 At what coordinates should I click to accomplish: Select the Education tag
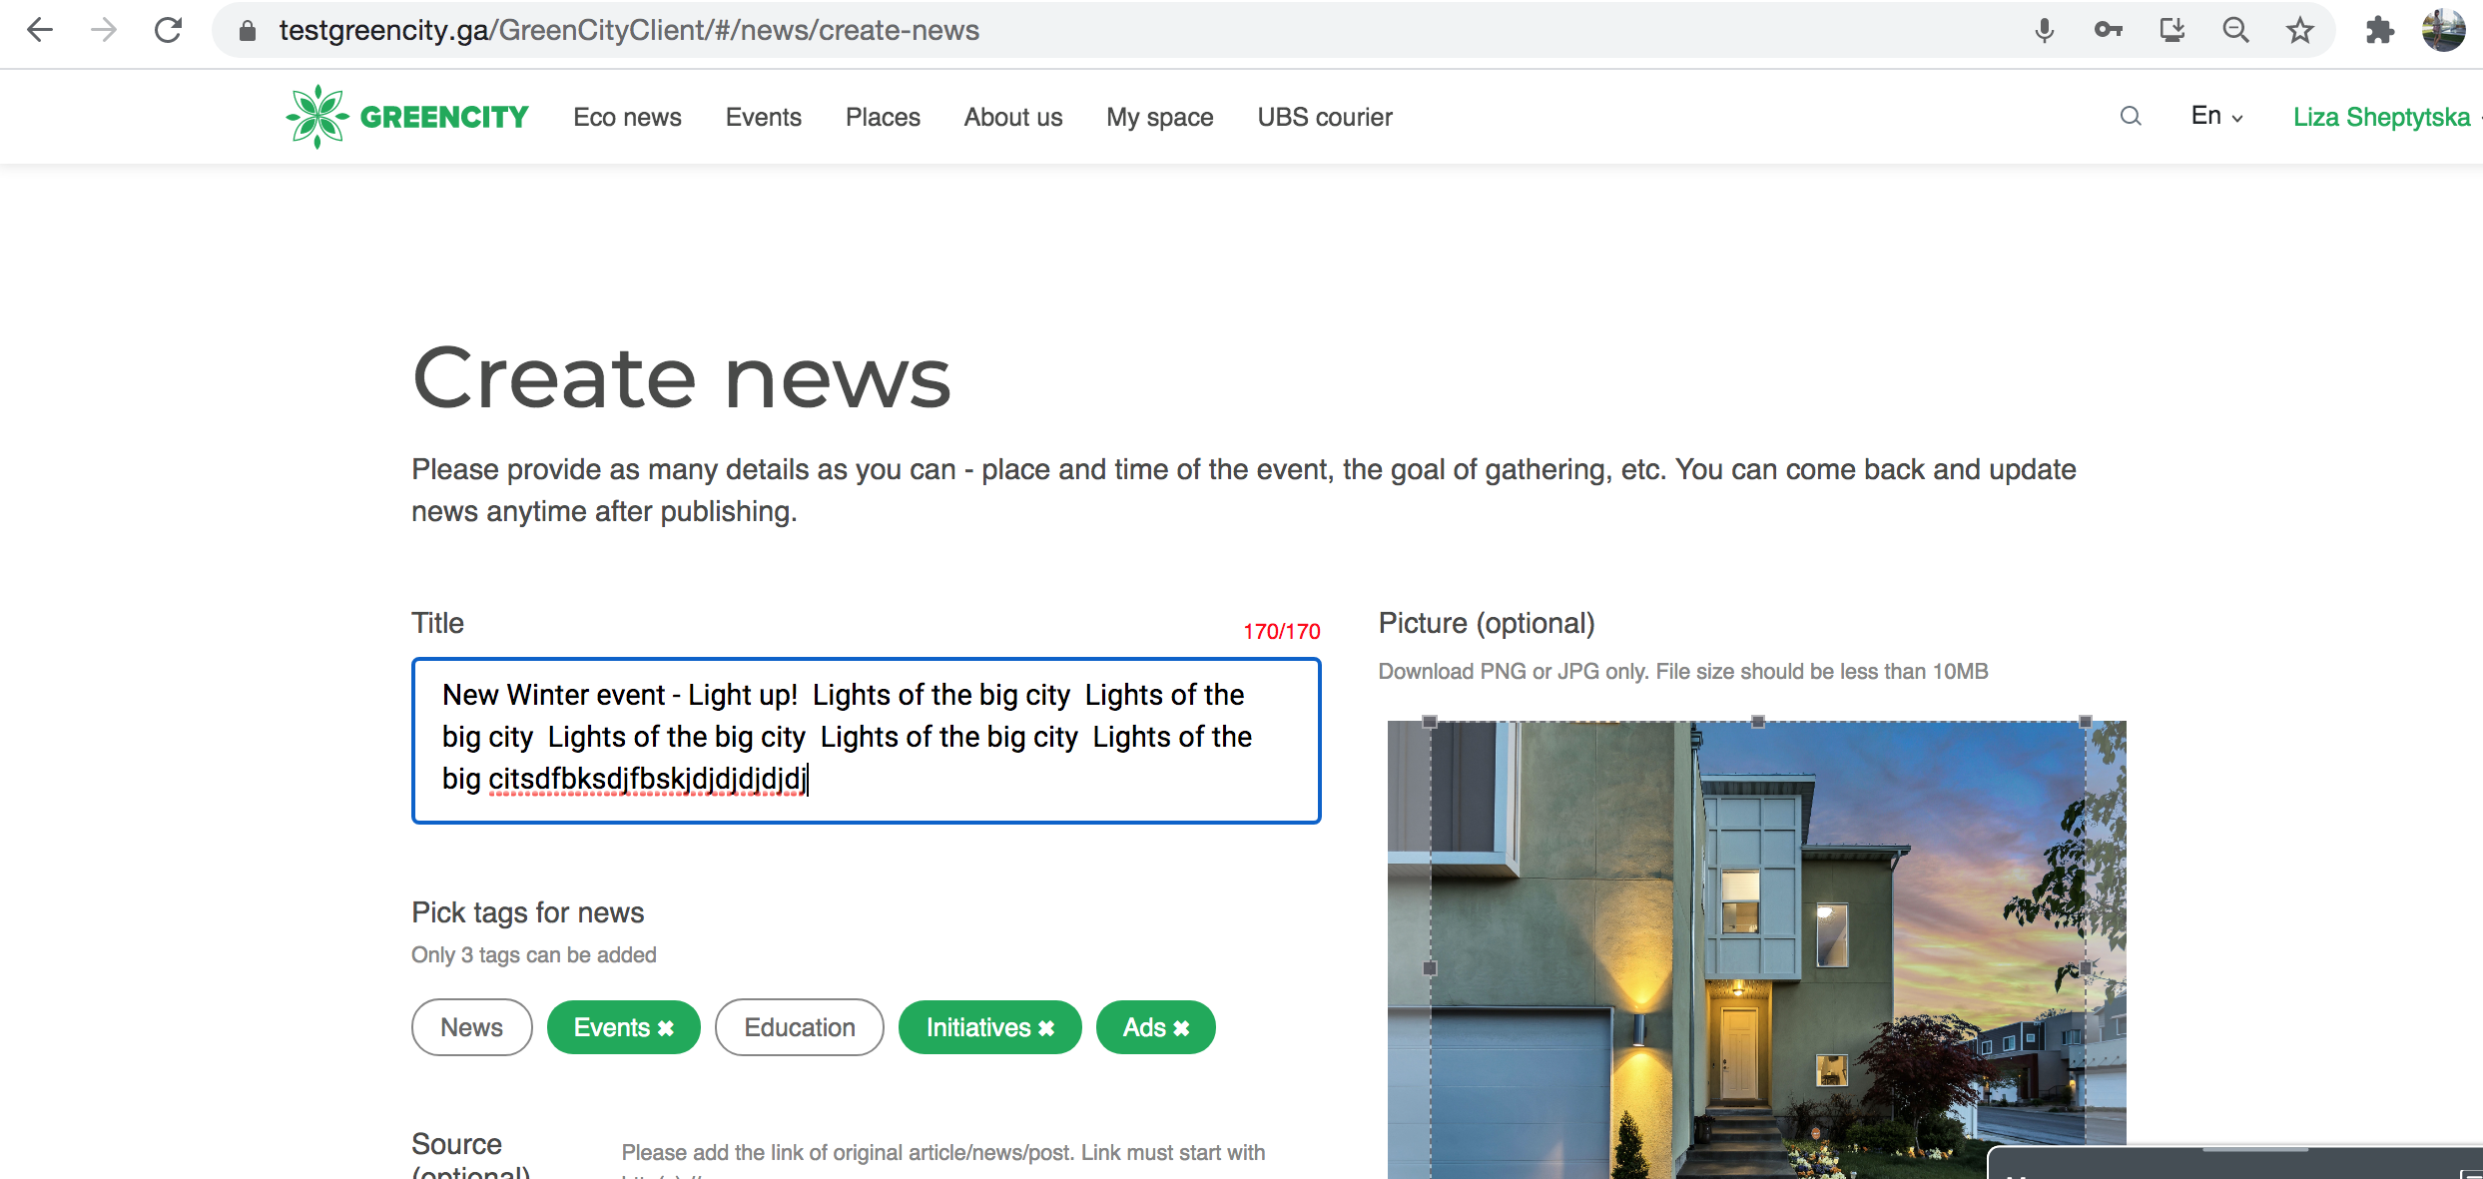pyautogui.click(x=799, y=1026)
